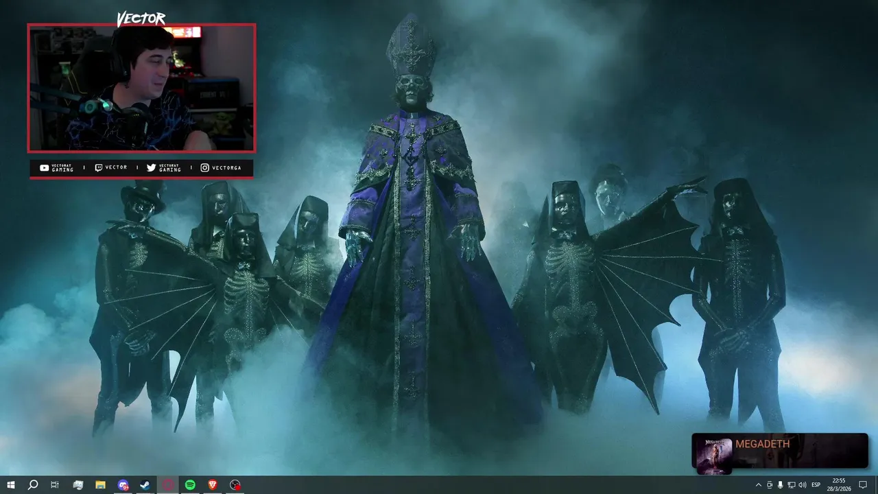The image size is (878, 494).
Task: Click the microphone tray icon
Action: 781,485
